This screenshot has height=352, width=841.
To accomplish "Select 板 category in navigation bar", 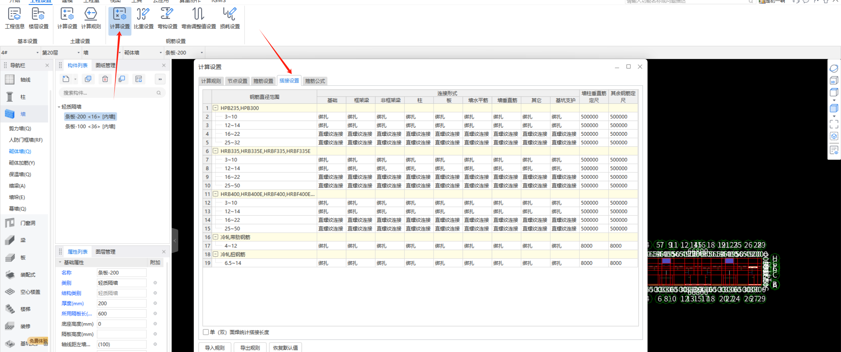I will 24,258.
